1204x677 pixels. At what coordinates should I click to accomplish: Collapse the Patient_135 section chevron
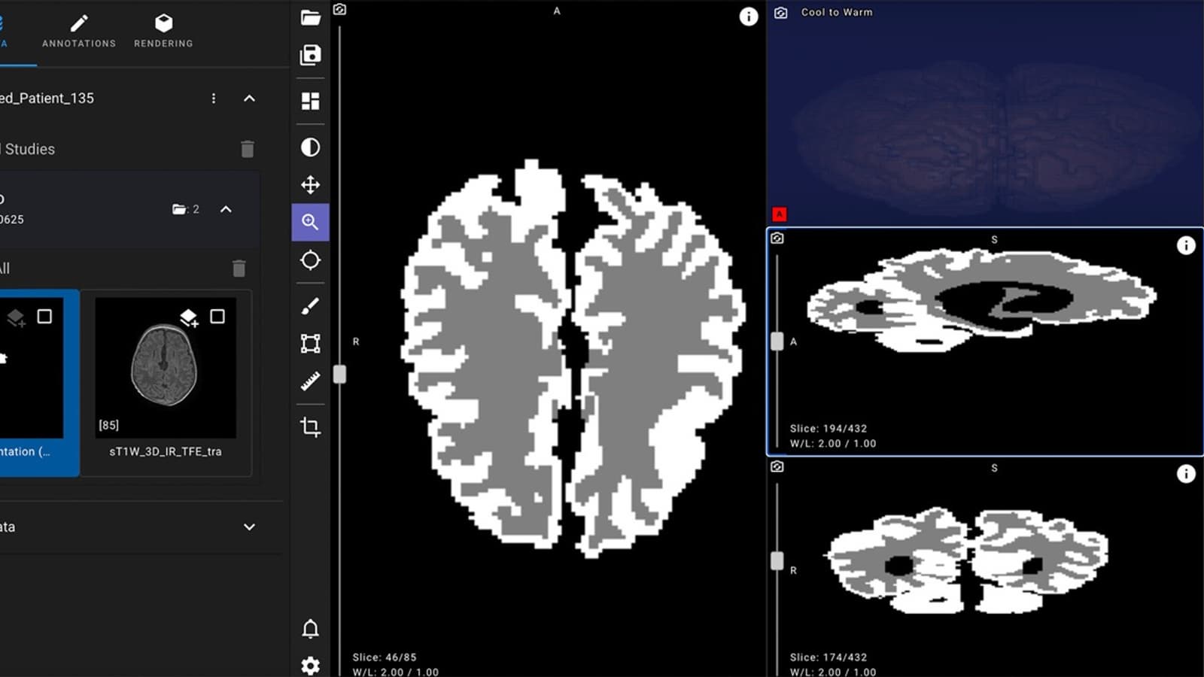[249, 99]
